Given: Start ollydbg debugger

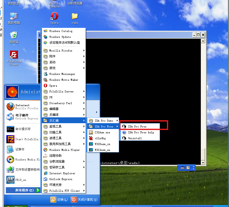Looking at the screenshot, I should [x=103, y=138].
